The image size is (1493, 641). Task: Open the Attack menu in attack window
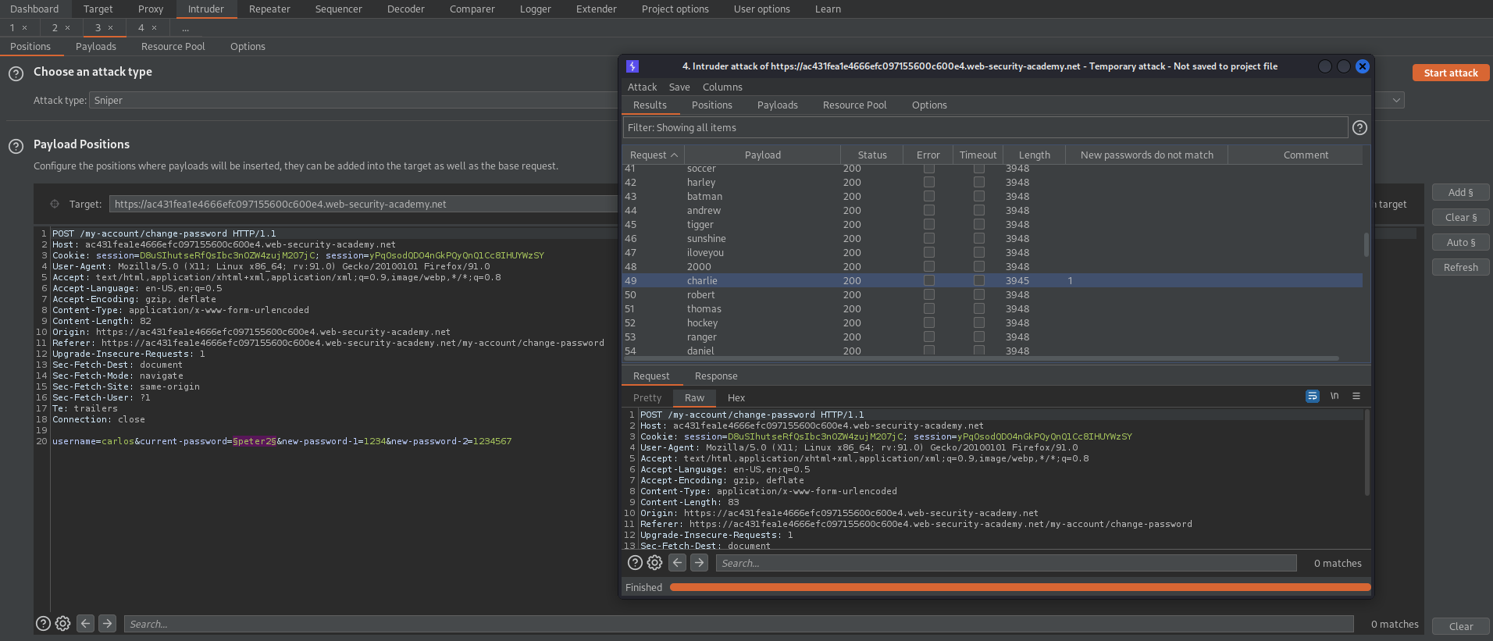tap(642, 87)
